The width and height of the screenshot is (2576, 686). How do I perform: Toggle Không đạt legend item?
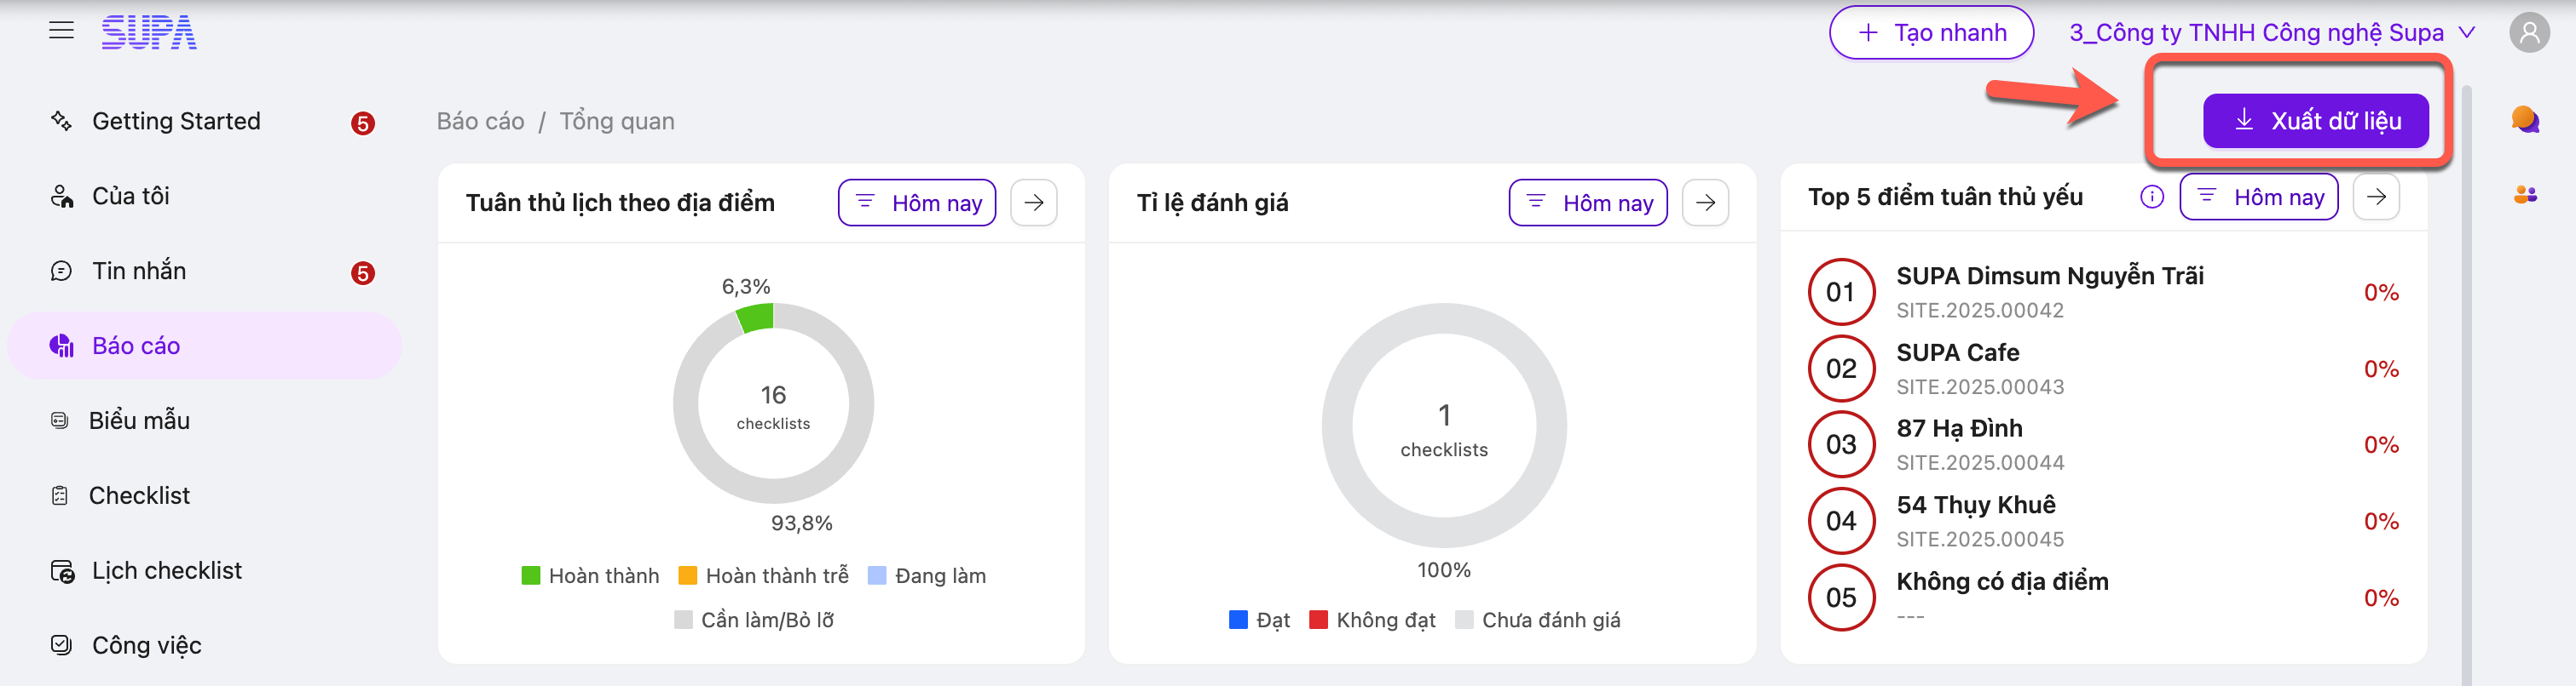pos(1372,620)
